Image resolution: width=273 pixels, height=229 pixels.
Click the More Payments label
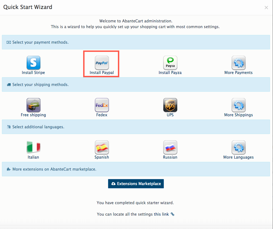pos(239,73)
